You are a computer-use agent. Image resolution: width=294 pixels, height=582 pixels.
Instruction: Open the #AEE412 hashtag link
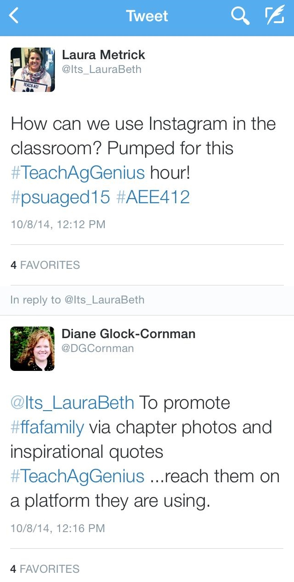[153, 197]
